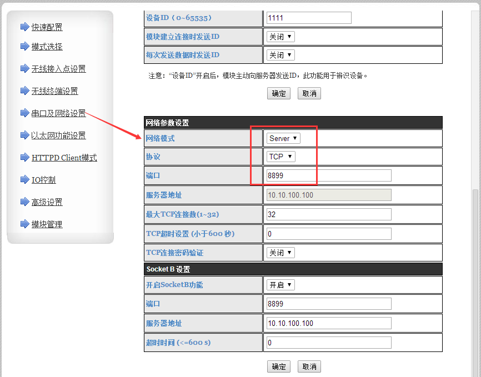Viewport: 481px width, 377px height.
Task: Open the 每次发送数据时发送ID dropdown
Action: point(280,55)
